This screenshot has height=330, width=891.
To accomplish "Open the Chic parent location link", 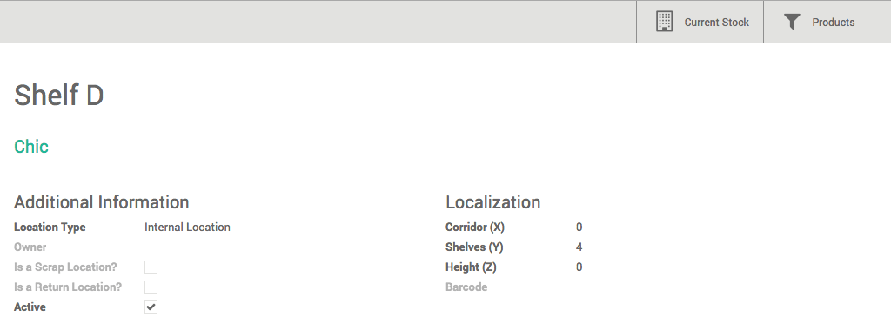I will (x=31, y=146).
